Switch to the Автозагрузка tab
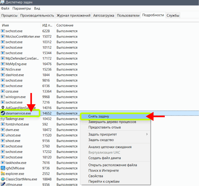The width and height of the screenshot is (199, 186). (104, 15)
